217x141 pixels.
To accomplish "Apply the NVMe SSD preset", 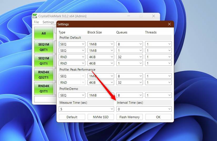I will click(101, 117).
